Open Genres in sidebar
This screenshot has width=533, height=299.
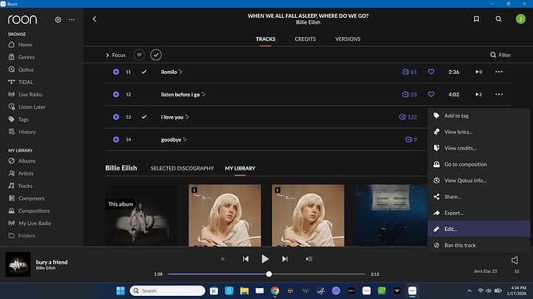(22, 57)
